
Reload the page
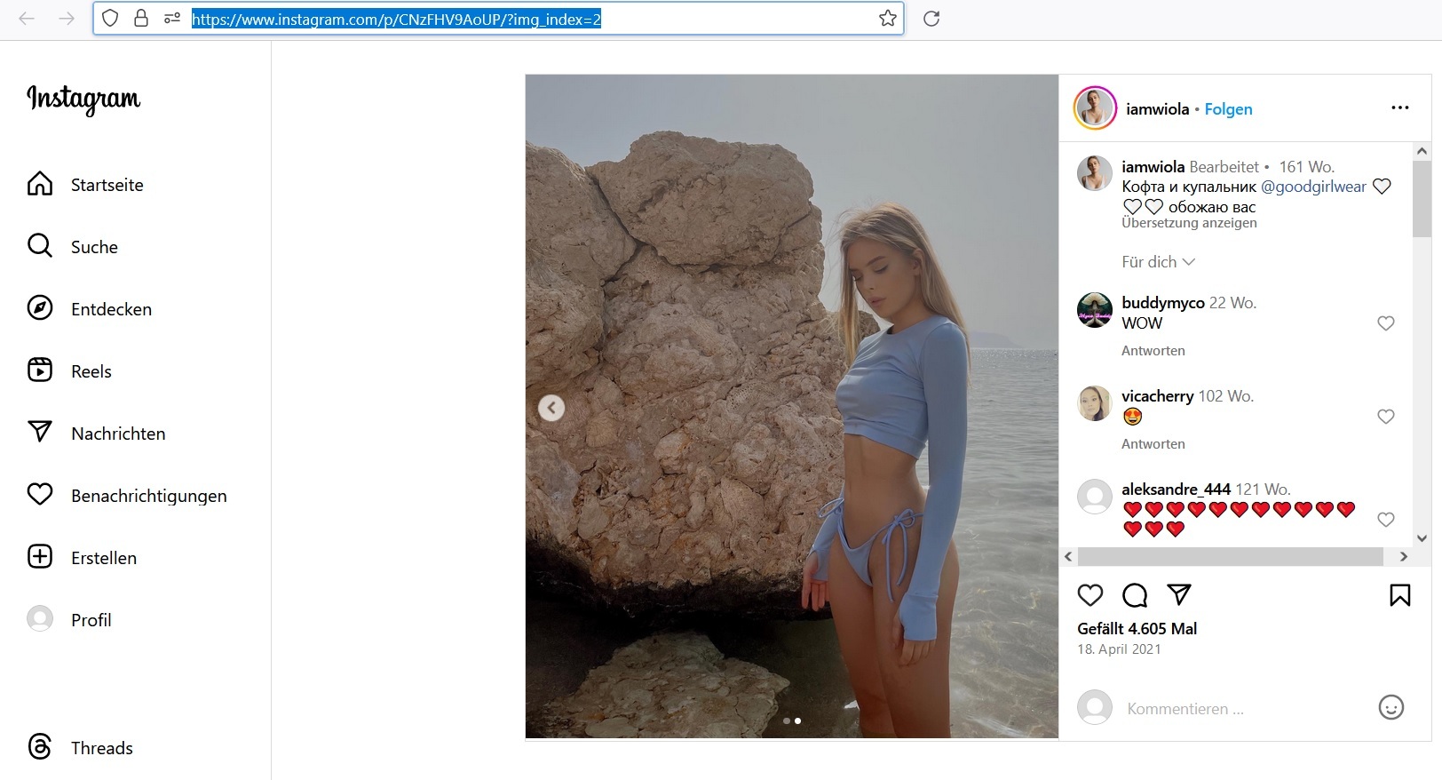[931, 19]
